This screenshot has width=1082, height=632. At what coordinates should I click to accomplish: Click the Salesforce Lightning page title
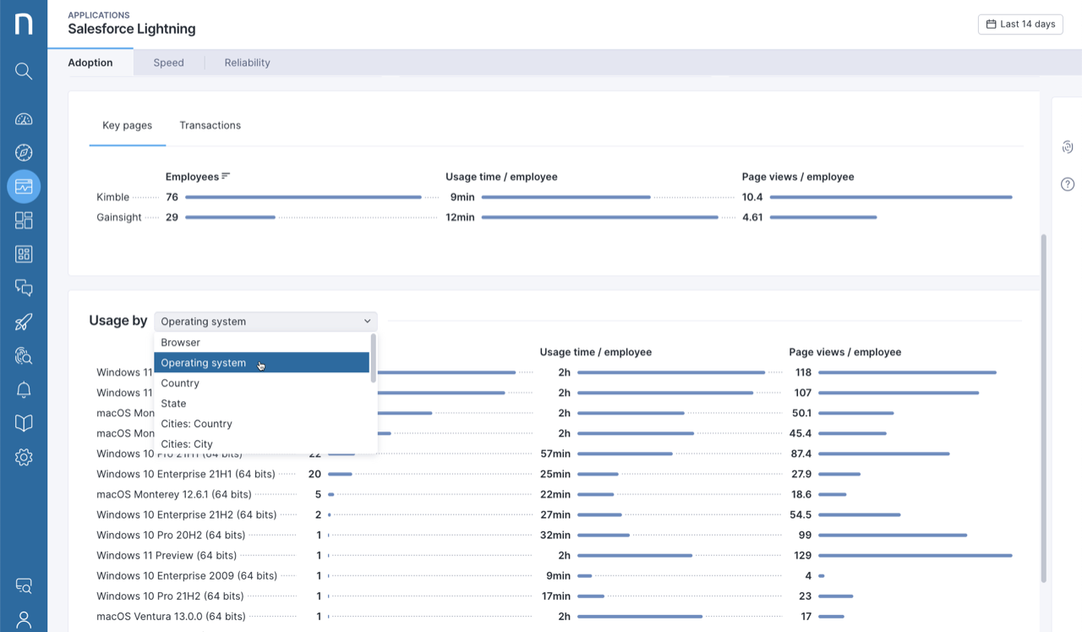click(x=132, y=29)
